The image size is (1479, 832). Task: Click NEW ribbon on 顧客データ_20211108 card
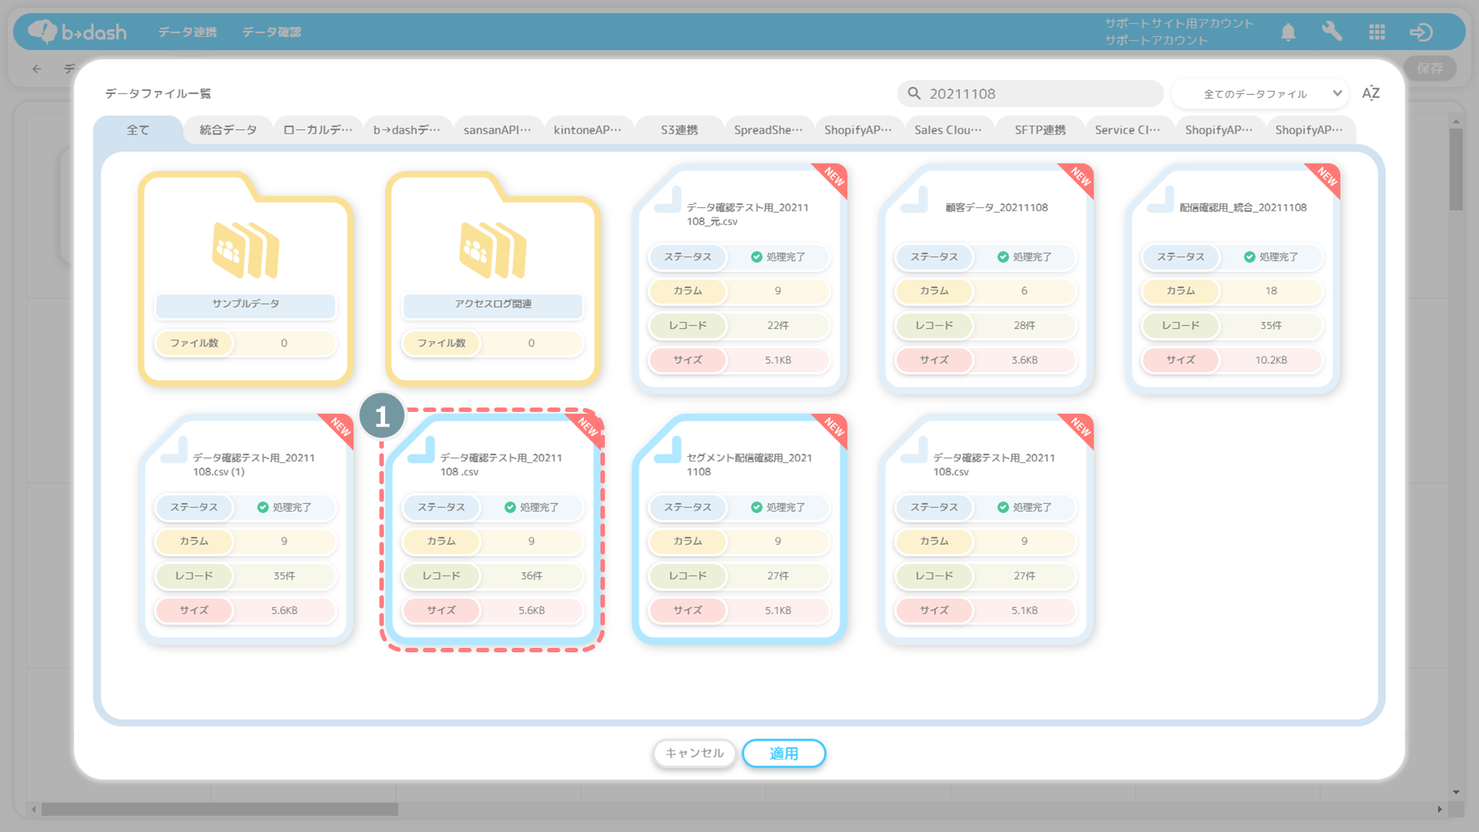[x=1078, y=179]
